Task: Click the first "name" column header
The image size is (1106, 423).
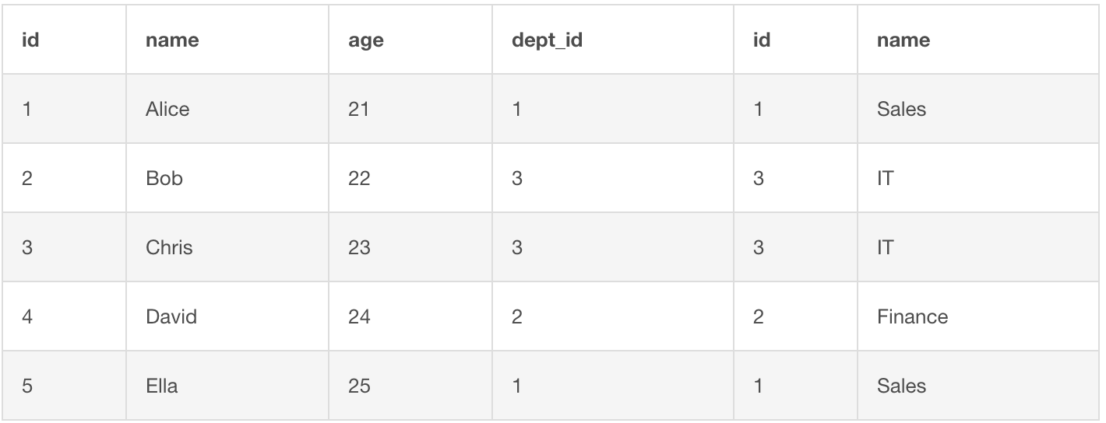Action: point(172,40)
